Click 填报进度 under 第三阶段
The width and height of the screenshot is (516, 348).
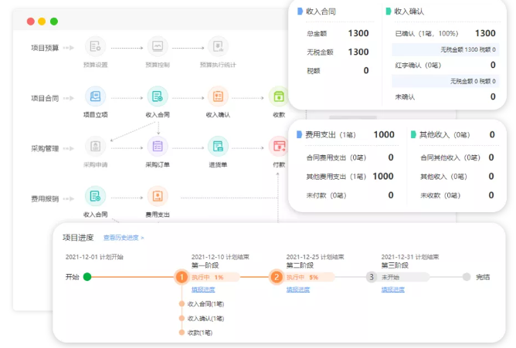coord(393,289)
